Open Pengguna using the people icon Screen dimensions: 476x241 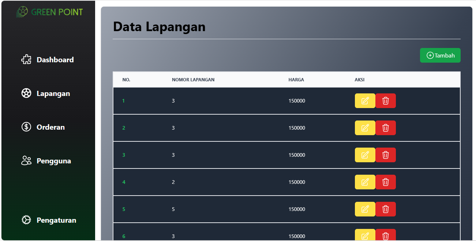[x=26, y=160]
